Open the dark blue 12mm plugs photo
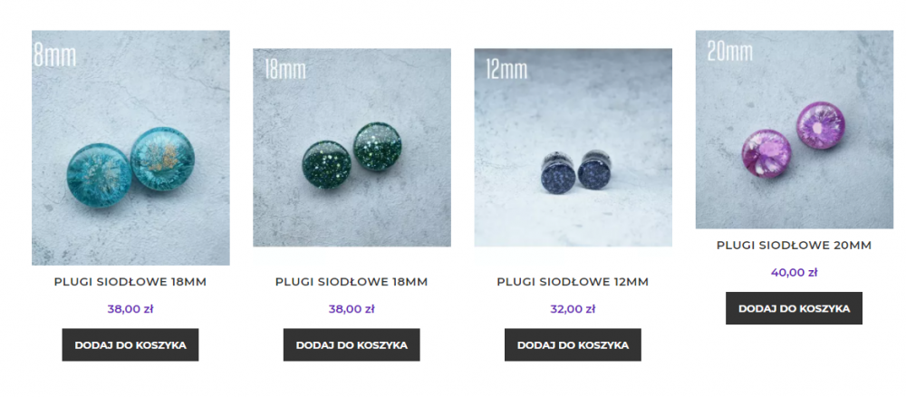906x397 pixels. [x=573, y=148]
